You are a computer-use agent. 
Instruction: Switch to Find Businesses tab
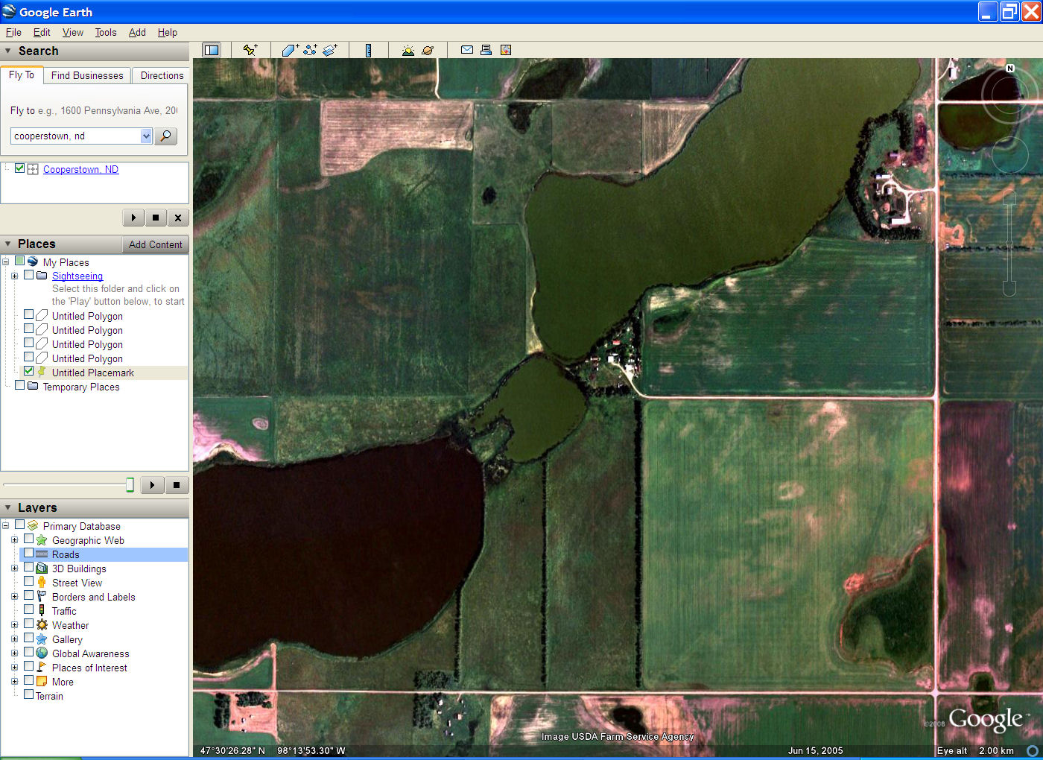click(x=87, y=75)
